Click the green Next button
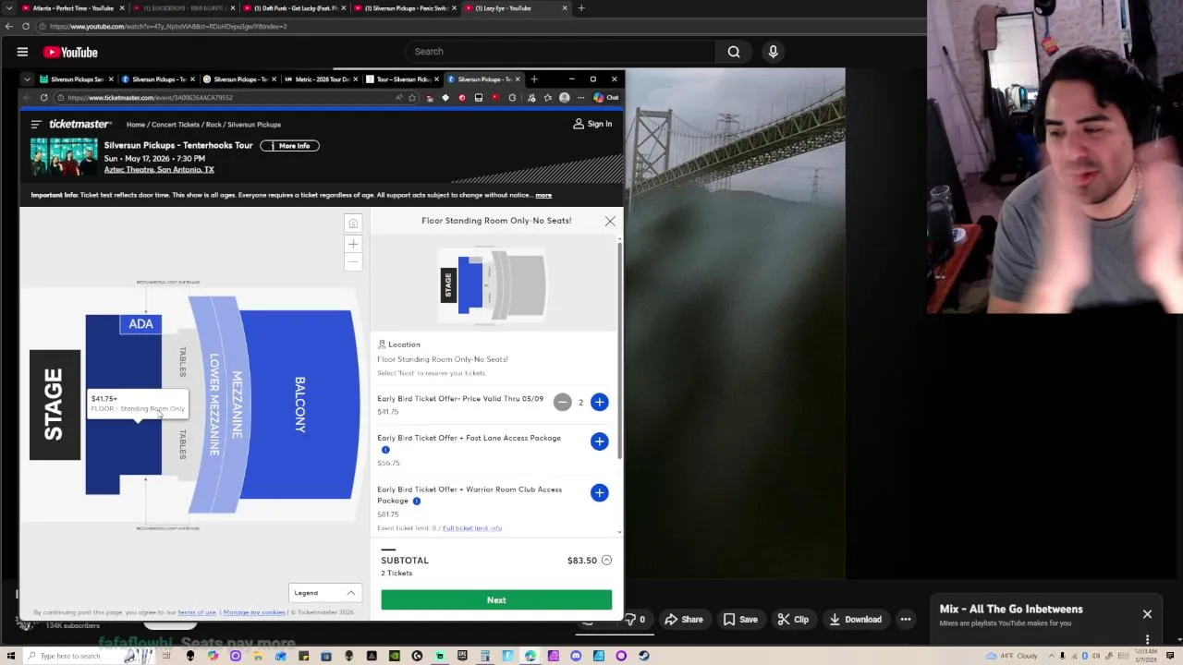 coord(496,600)
